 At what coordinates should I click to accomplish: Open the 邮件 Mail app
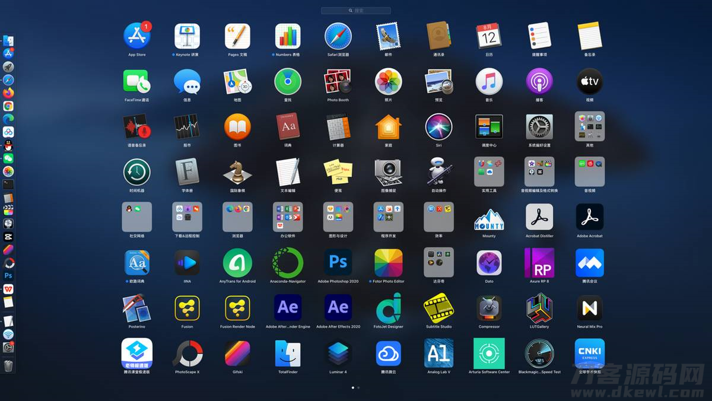tap(389, 36)
